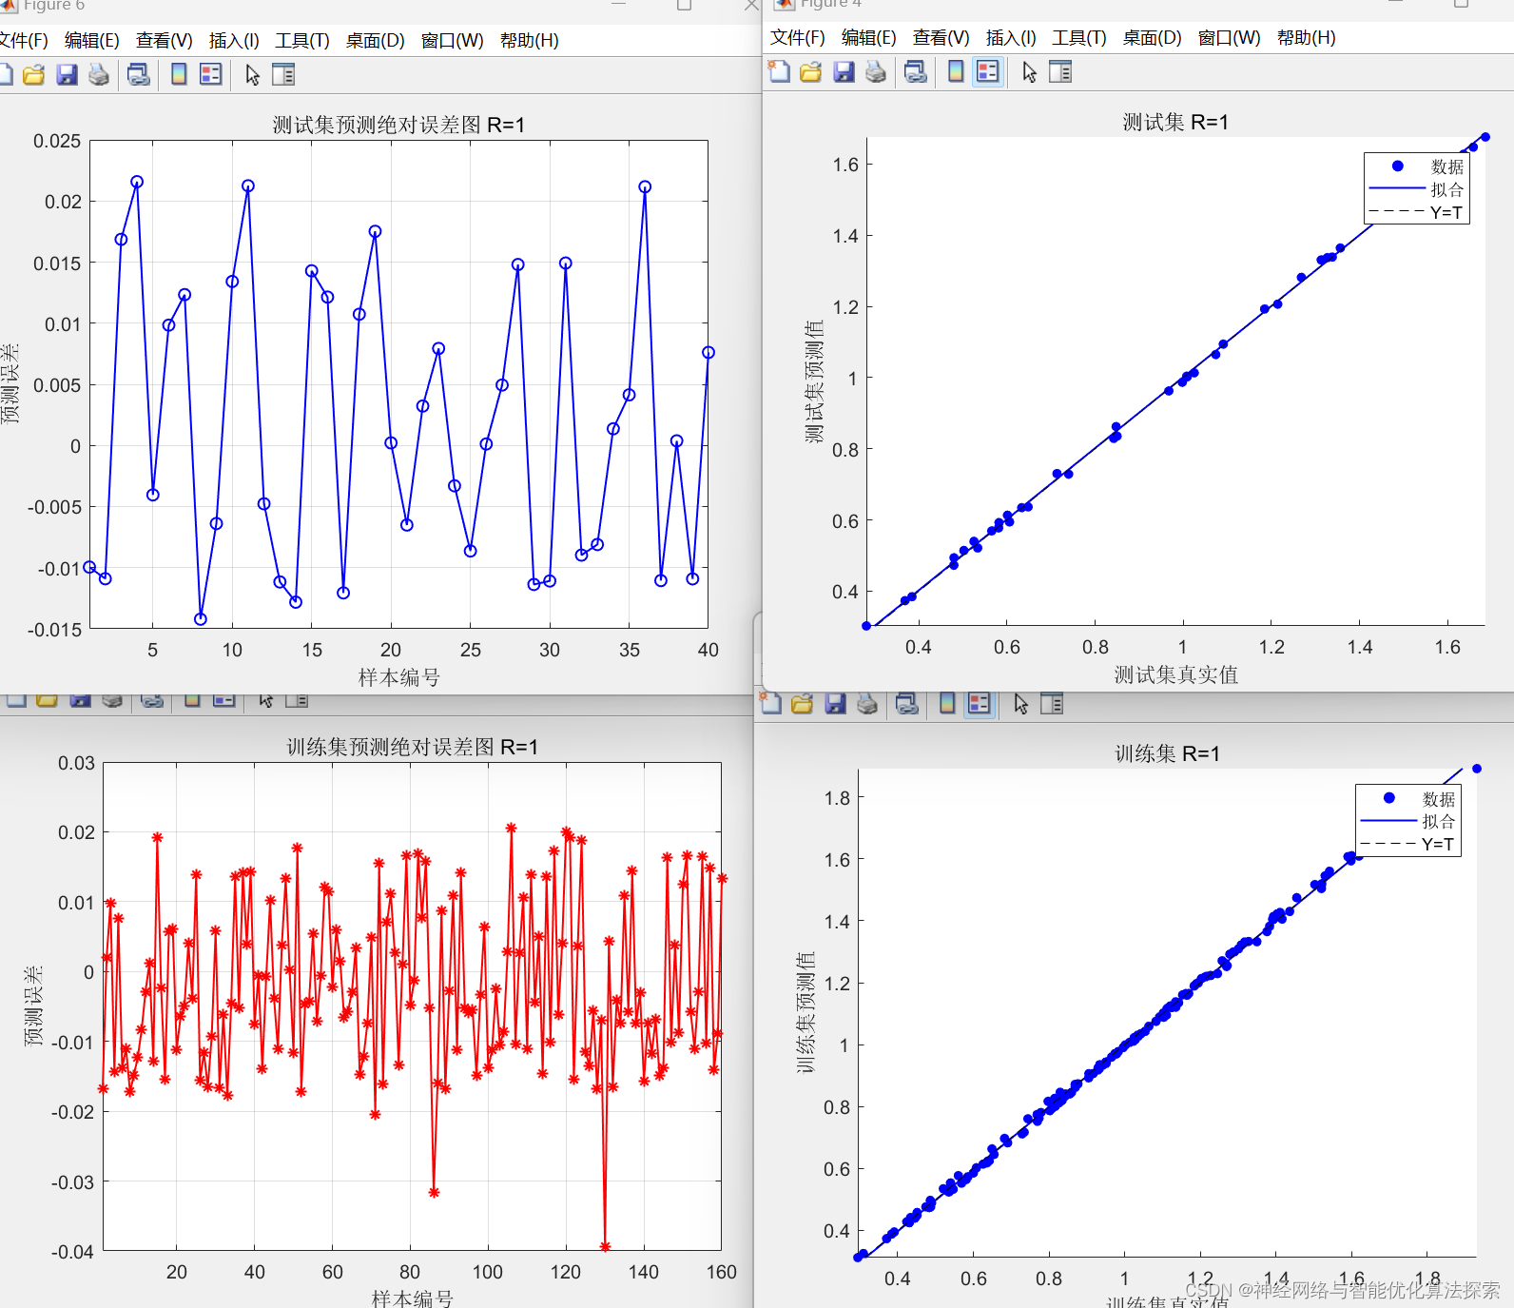Open 工具(T) menu in Figure 6
1514x1308 pixels.
click(302, 41)
